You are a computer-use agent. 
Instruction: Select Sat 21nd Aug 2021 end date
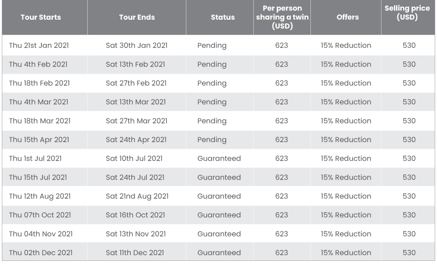click(x=137, y=196)
